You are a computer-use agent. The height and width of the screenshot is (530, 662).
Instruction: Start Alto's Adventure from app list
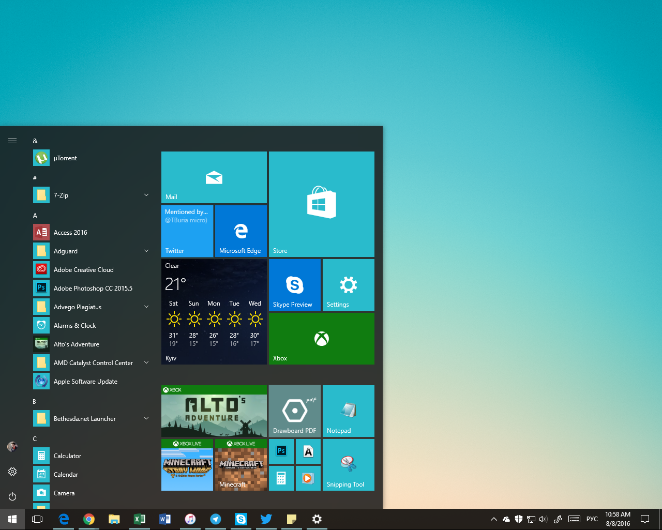[91, 344]
